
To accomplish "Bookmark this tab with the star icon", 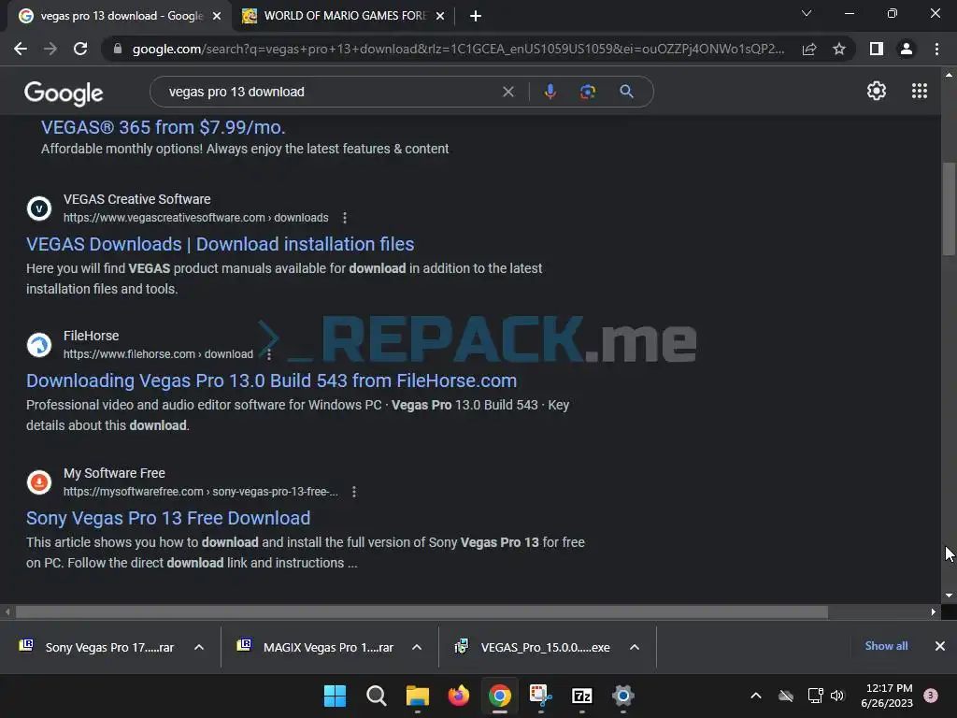I will [839, 49].
